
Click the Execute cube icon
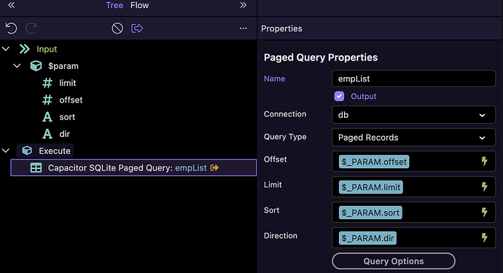[27, 151]
